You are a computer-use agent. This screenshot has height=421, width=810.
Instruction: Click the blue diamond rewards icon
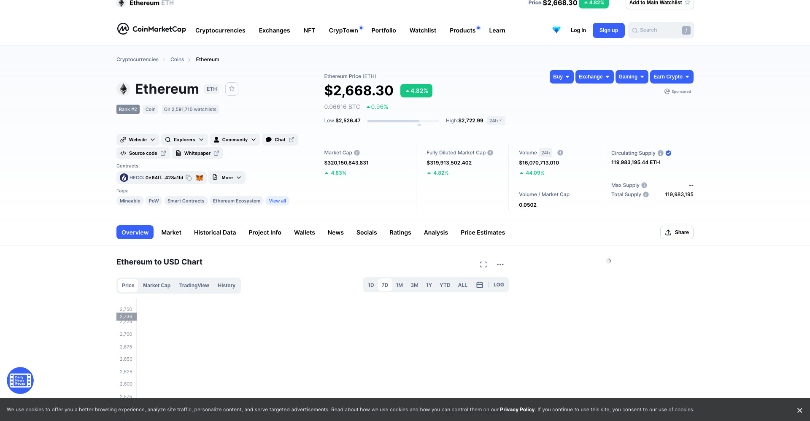(x=556, y=30)
